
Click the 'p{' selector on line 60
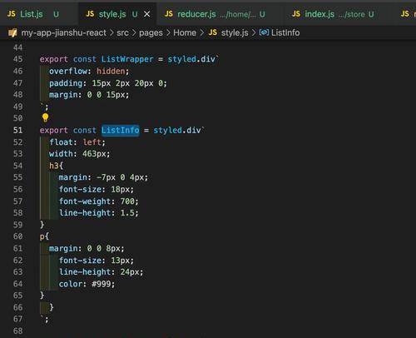(x=44, y=236)
